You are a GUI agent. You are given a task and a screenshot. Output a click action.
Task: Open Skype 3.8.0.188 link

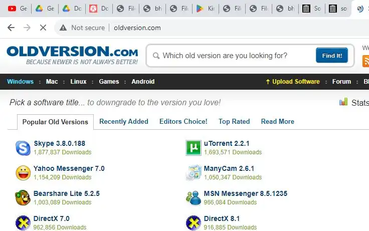click(x=60, y=143)
